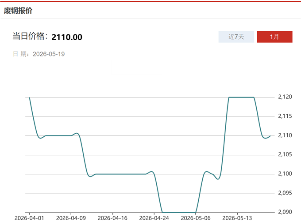Click x-axis label 2026-05-13
Viewport: 301px width, 221px height.
[237, 218]
